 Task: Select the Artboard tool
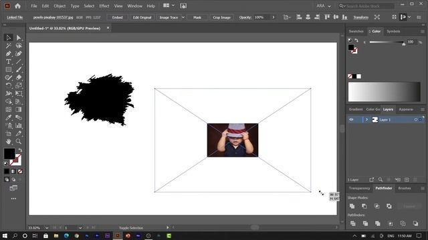click(x=9, y=133)
